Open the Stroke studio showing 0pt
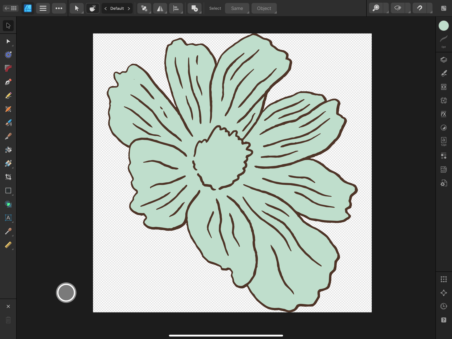The image size is (452, 339). [x=444, y=41]
